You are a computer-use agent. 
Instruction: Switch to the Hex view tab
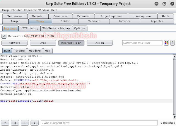(48, 51)
